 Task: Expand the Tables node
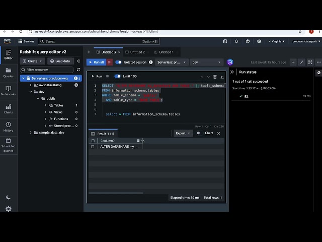tap(45, 105)
